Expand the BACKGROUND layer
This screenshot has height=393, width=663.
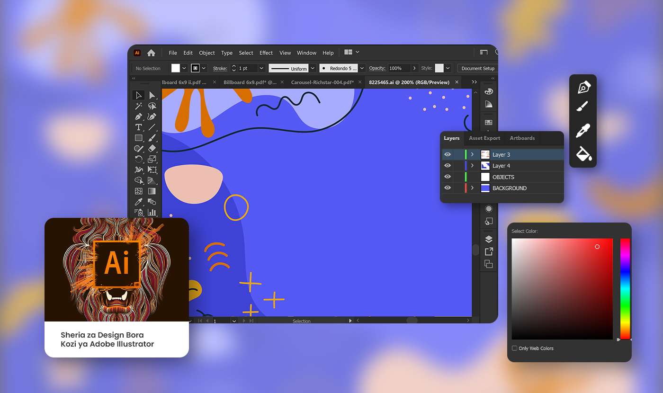click(472, 188)
